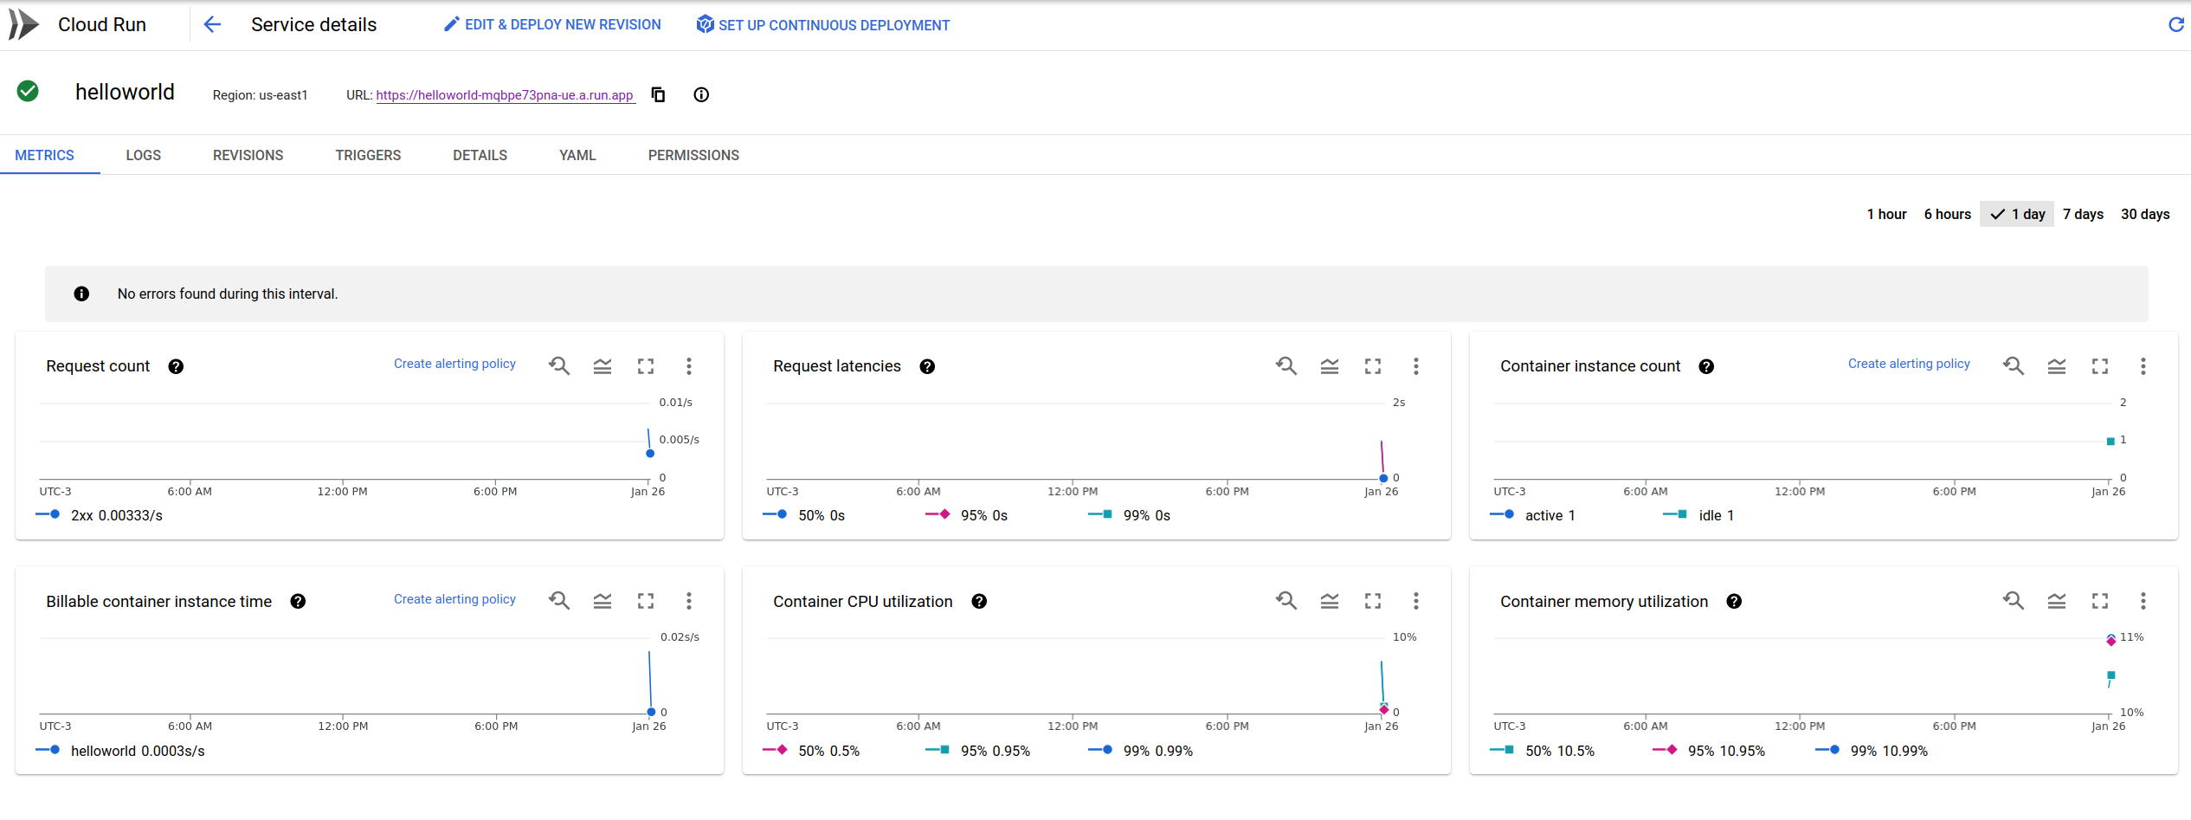Create alerting policy for Request count

(x=454, y=364)
